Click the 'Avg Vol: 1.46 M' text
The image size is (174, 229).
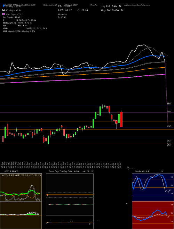click(111, 6)
